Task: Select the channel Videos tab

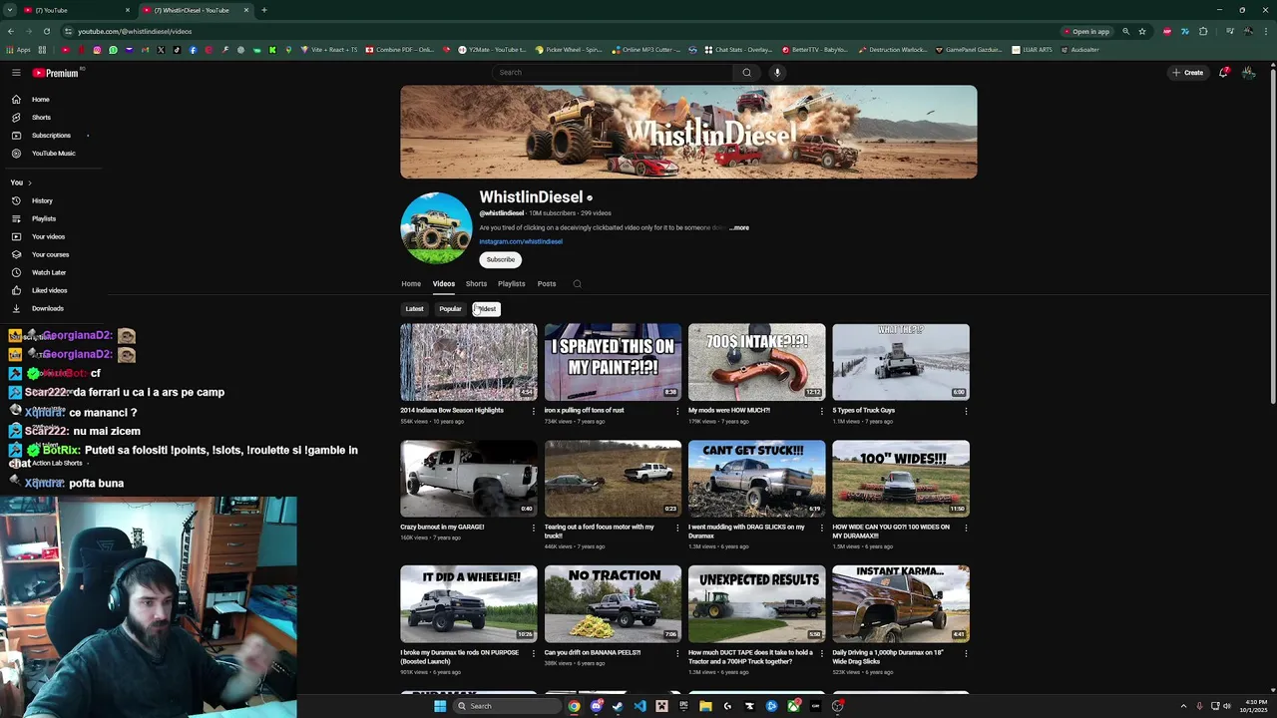Action: pos(444,284)
